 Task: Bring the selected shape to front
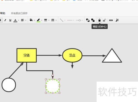tap(88, 20)
